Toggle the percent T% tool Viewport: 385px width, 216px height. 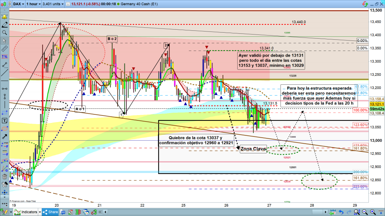pos(5,56)
